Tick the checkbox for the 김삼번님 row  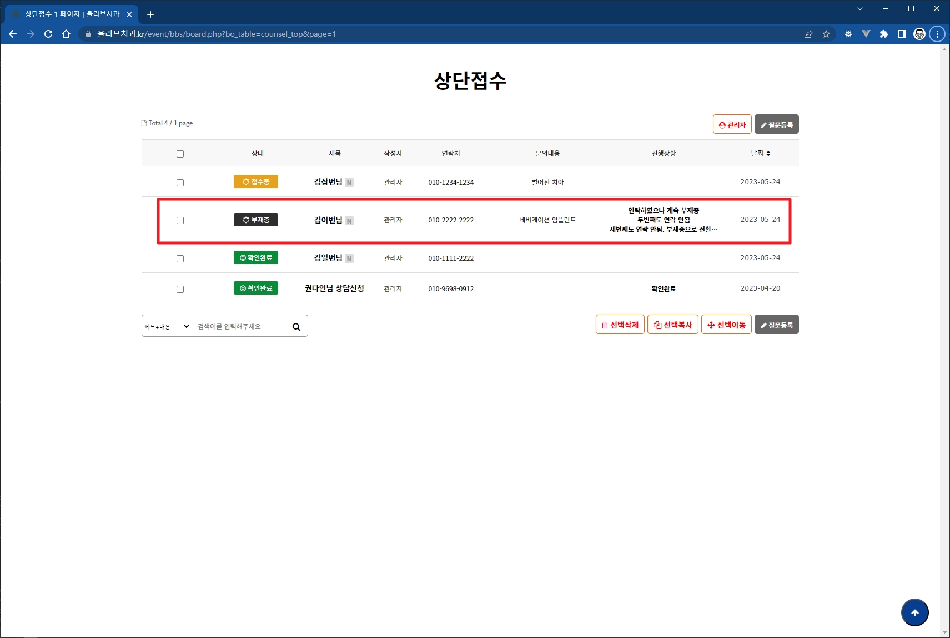[x=180, y=183]
